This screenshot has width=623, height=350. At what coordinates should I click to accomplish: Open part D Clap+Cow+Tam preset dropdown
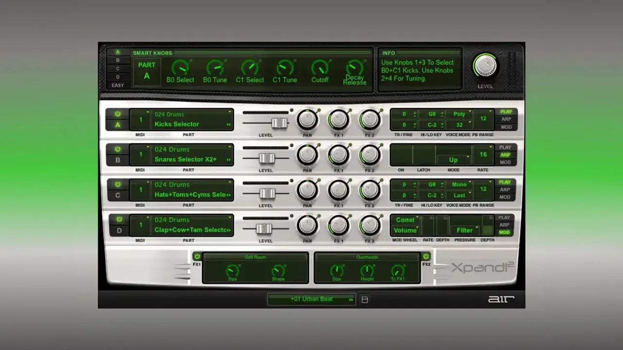click(193, 230)
